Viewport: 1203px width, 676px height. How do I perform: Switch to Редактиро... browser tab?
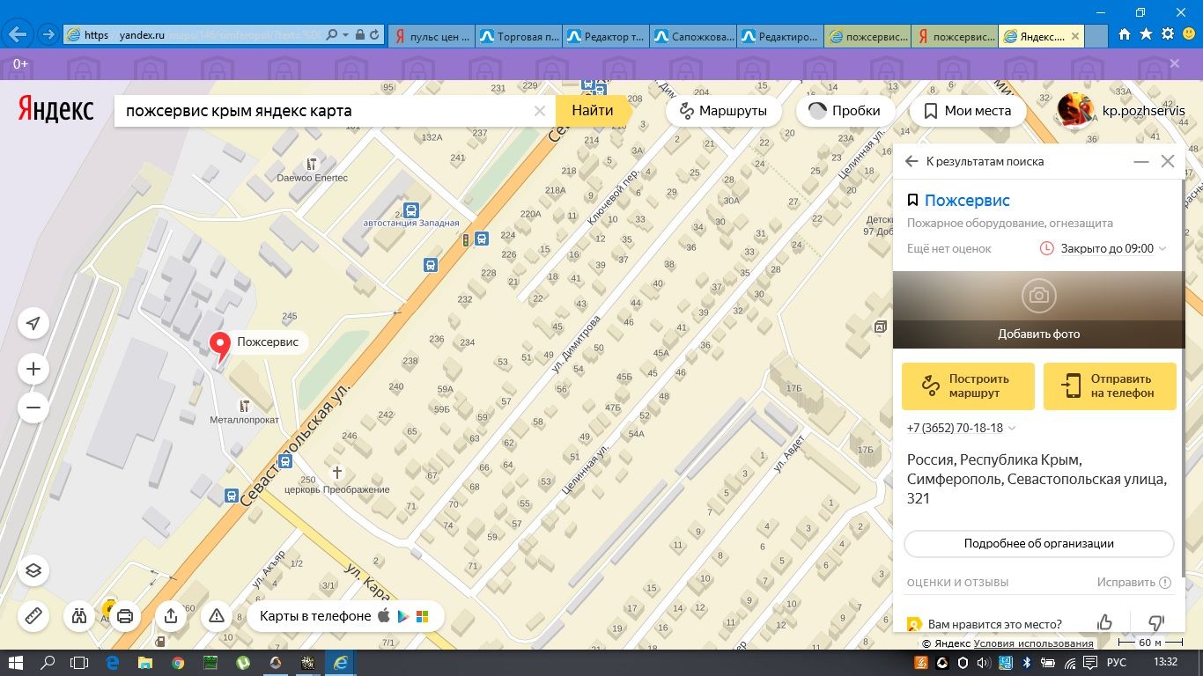click(x=780, y=36)
